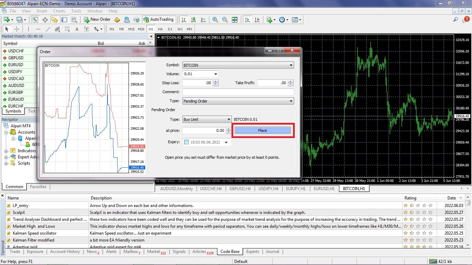Open the chat notification bubble showing 1
This screenshot has height=265, width=472.
point(465,20)
